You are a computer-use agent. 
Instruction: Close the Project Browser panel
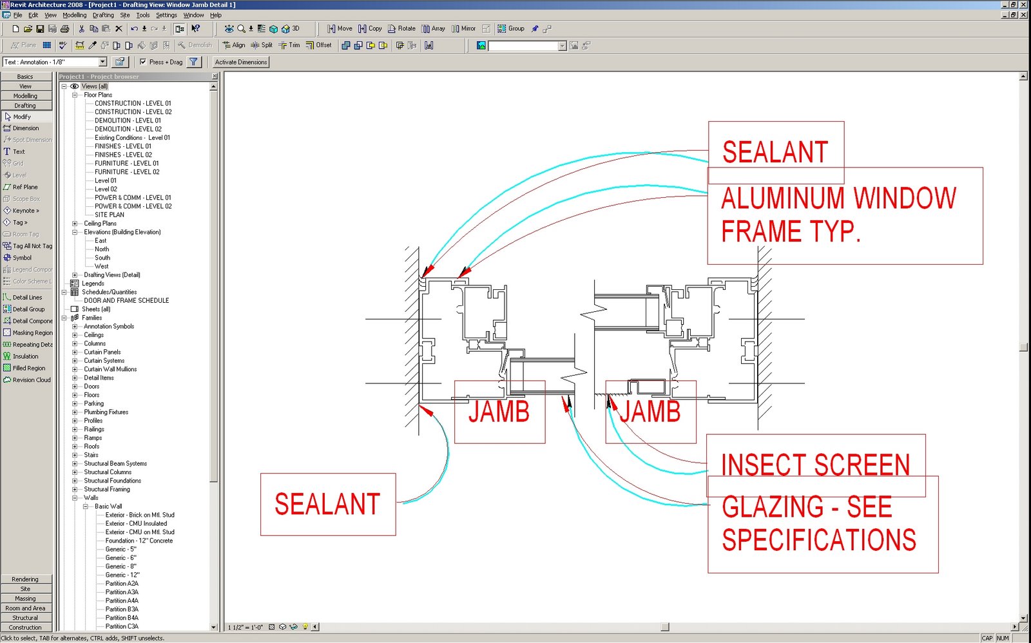[215, 77]
